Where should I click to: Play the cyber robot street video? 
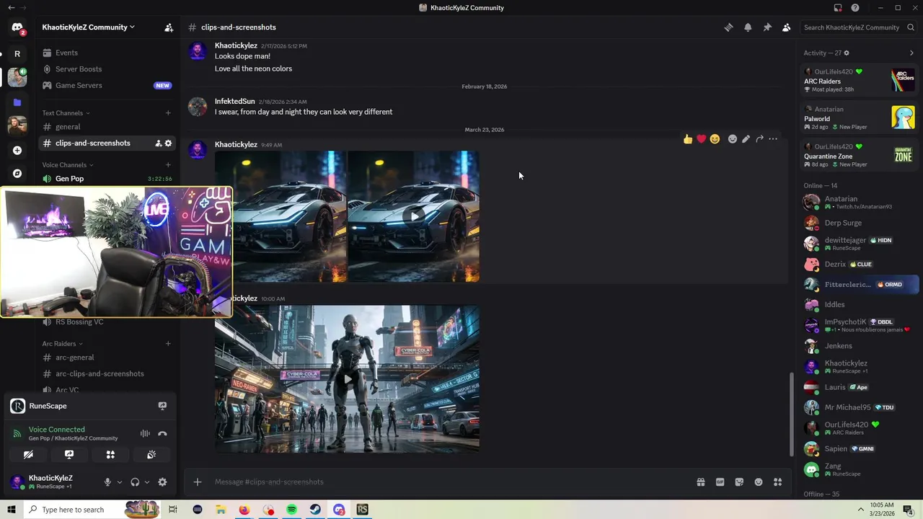348,379
